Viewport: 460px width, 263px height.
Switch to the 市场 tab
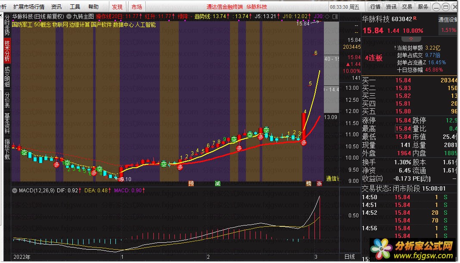pos(137,7)
